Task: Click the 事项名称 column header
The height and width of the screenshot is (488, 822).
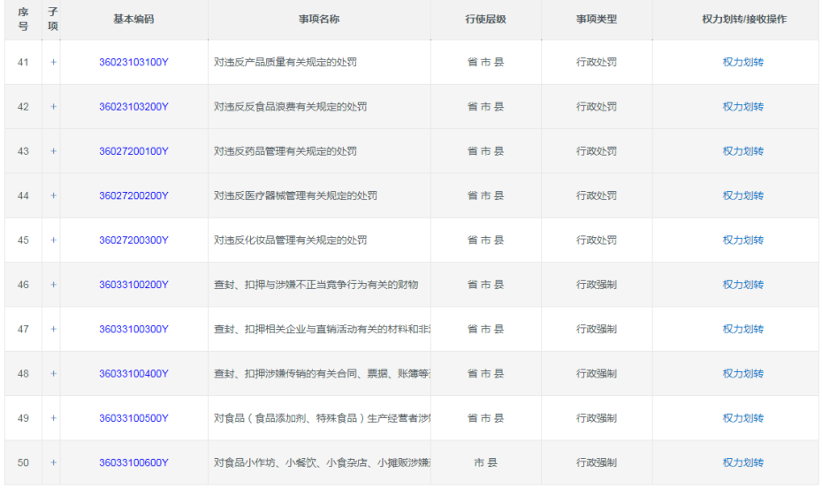Action: [319, 19]
